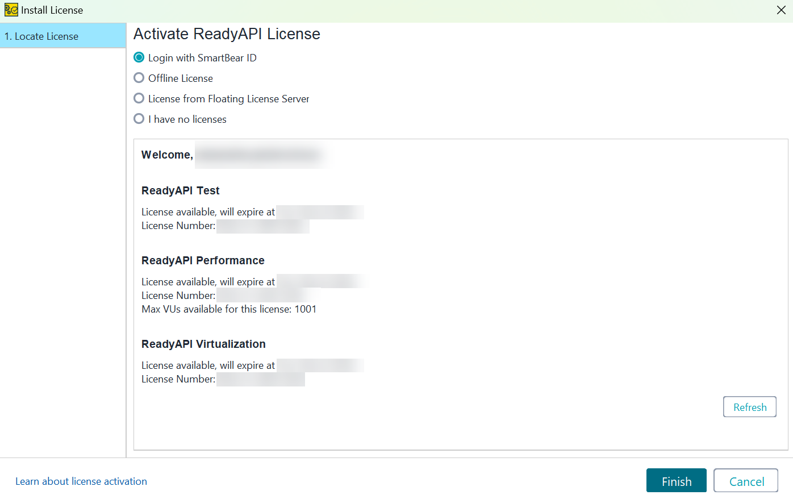
Task: Click the ReadyAPI license installer icon in title bar
Action: 10,10
